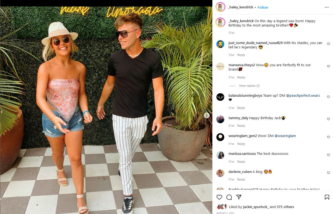Go to next photo with carousel arrow

click(x=207, y=115)
